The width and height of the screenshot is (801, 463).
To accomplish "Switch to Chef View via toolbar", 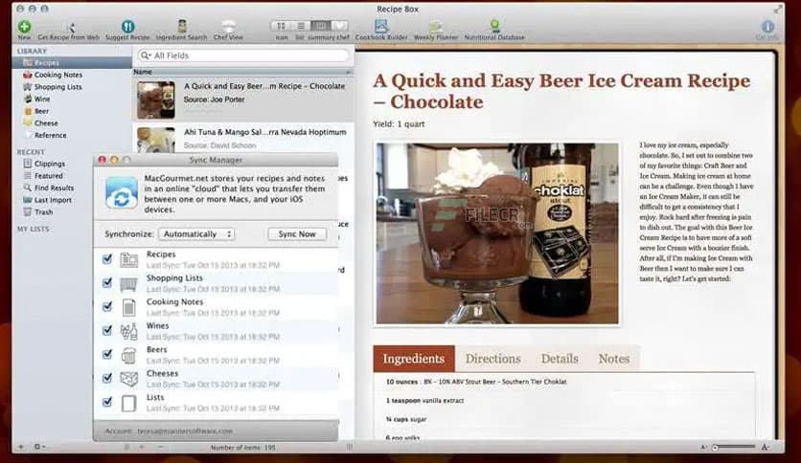I will 228,26.
